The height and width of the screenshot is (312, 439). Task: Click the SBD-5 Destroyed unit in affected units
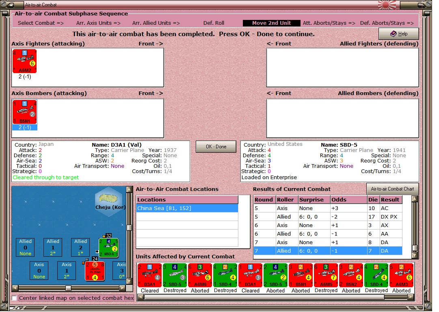(x=175, y=275)
